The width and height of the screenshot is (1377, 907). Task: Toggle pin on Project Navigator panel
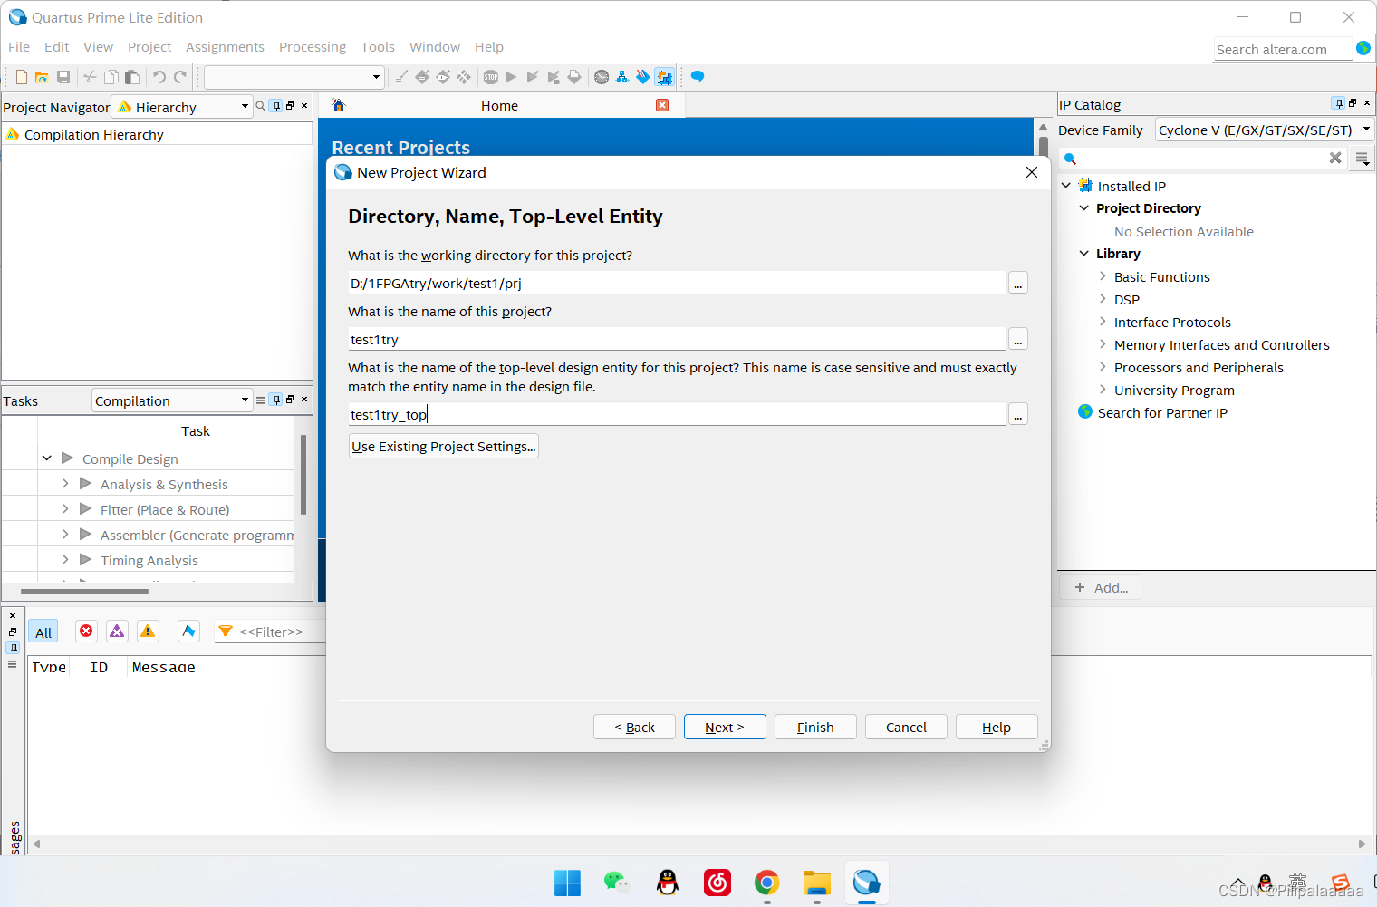(276, 106)
